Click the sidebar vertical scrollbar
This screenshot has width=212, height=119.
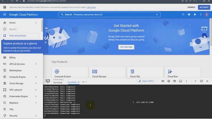42,26
